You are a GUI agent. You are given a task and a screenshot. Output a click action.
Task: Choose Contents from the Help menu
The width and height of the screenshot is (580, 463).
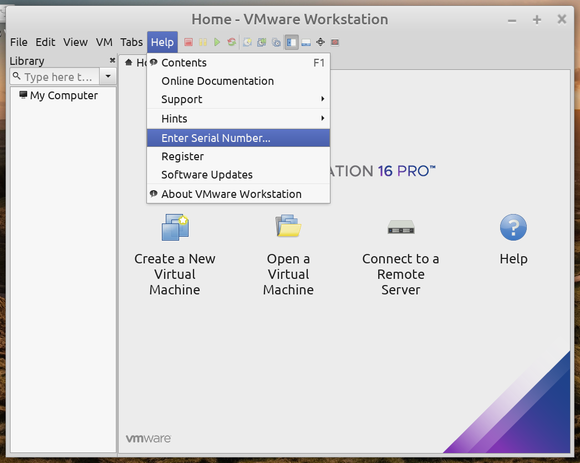pyautogui.click(x=238, y=63)
